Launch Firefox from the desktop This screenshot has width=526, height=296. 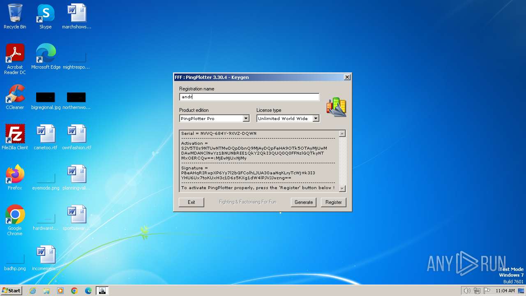tap(15, 178)
